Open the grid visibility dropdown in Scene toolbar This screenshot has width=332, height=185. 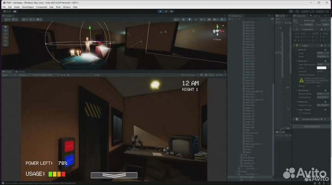point(24,19)
